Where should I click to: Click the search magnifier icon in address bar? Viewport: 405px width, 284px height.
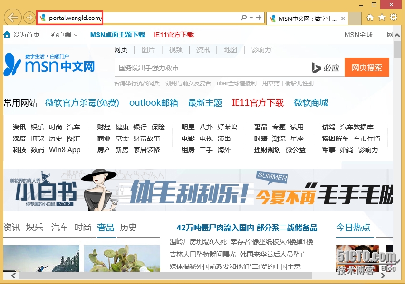coord(243,18)
